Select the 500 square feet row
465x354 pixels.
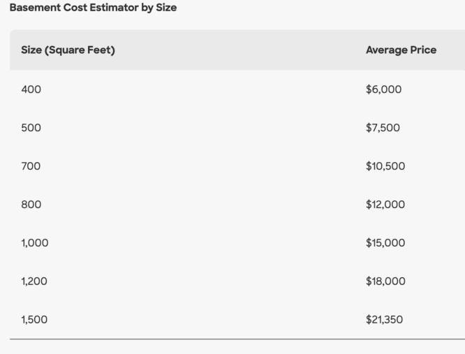[x=237, y=128]
